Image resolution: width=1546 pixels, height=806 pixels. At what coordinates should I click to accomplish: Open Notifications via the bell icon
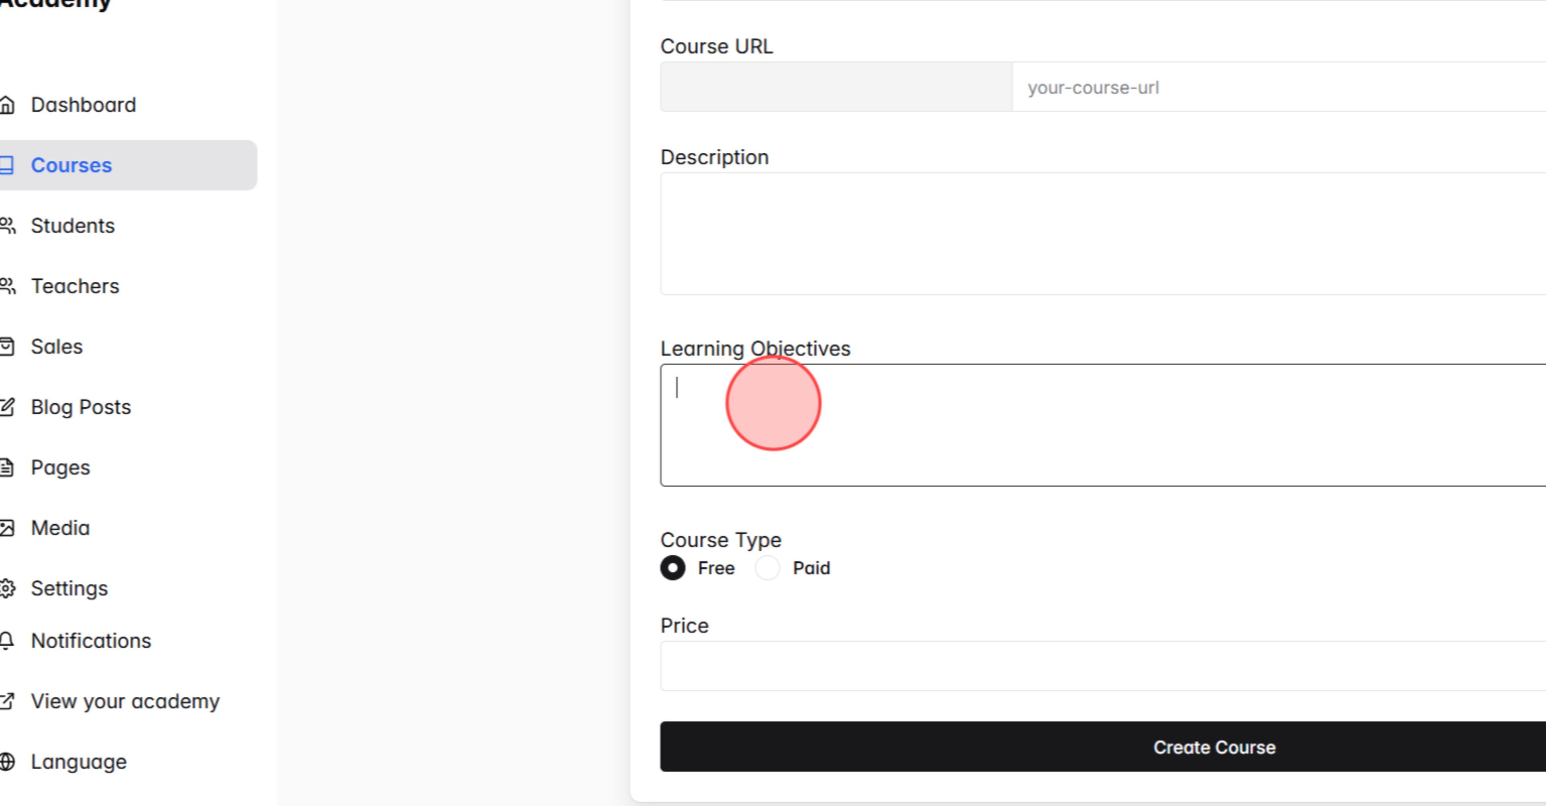pyautogui.click(x=8, y=640)
